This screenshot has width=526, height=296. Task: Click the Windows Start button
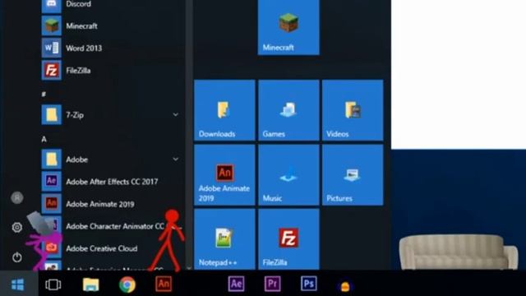point(18,284)
